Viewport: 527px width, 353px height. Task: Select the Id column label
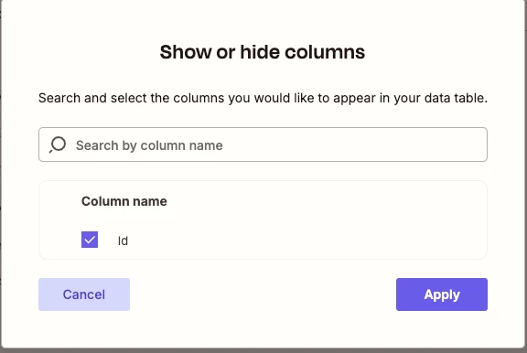point(123,241)
